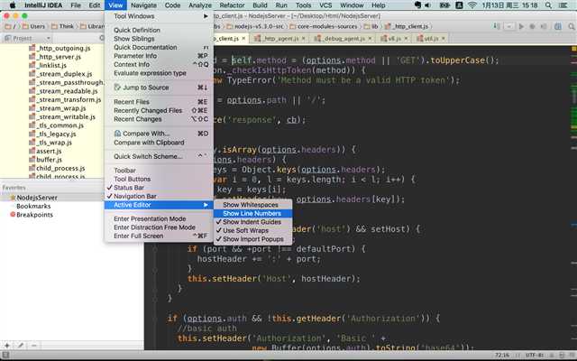This screenshot has height=361, width=577.
Task: Enable Tool Buttons in View menu
Action: (x=159, y=179)
